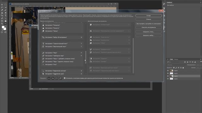Open the layer filter kind dropdown

174,62
